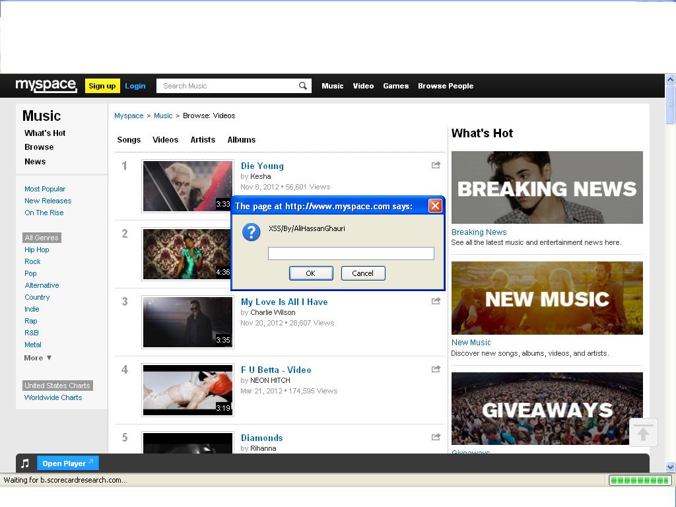Filter by Rap genre
This screenshot has width=676, height=507.
pos(30,321)
